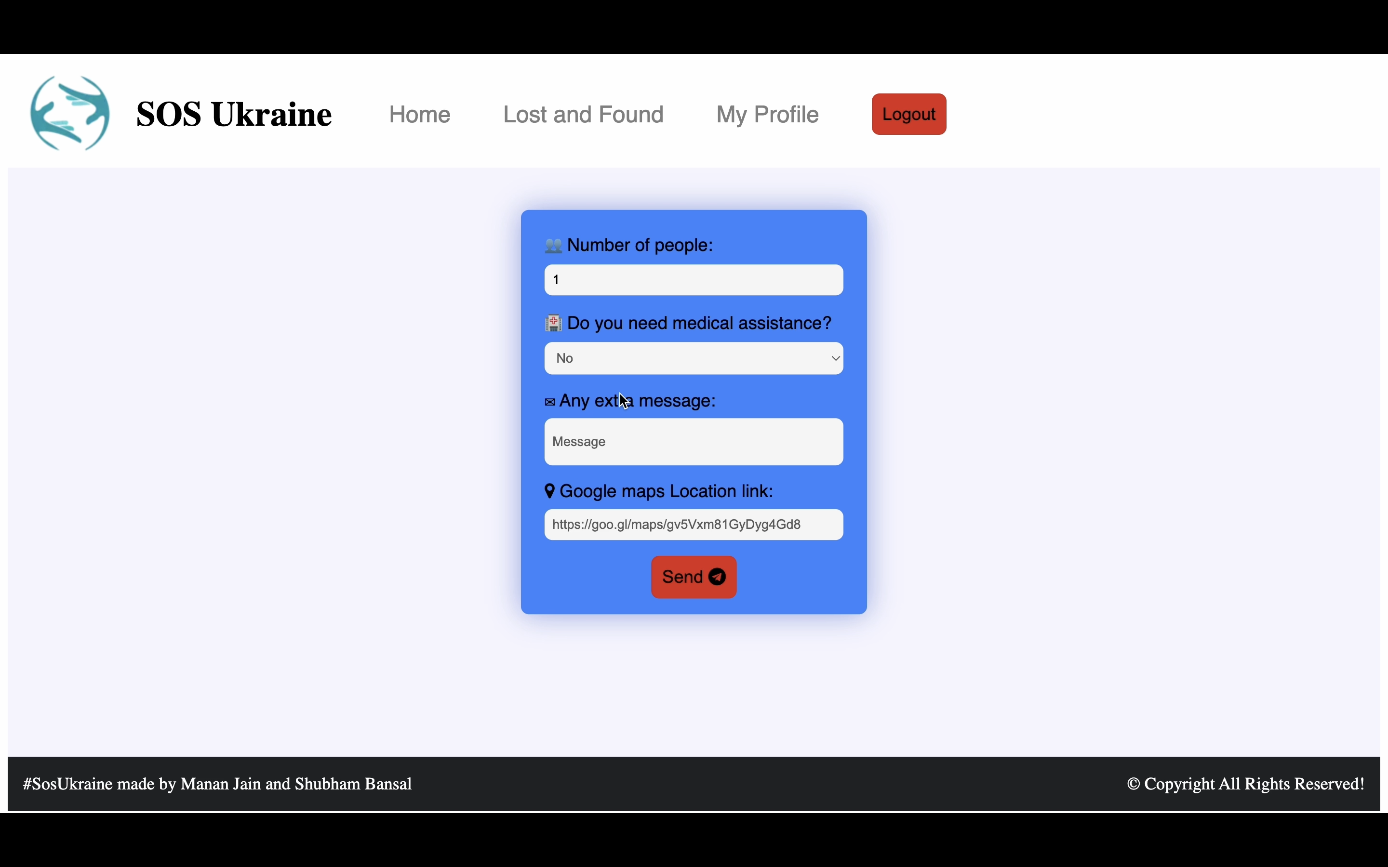
Task: Open the medical assistance dropdown showing No
Action: click(682, 358)
